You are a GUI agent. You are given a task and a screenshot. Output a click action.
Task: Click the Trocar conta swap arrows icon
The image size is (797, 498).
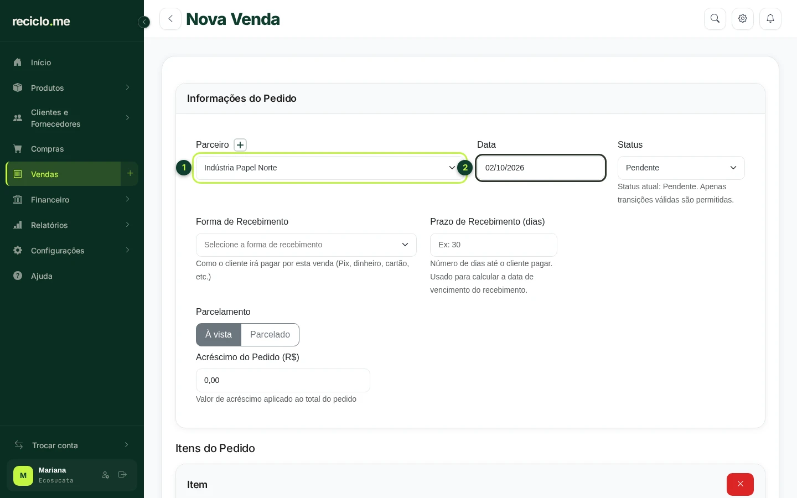[x=19, y=445]
